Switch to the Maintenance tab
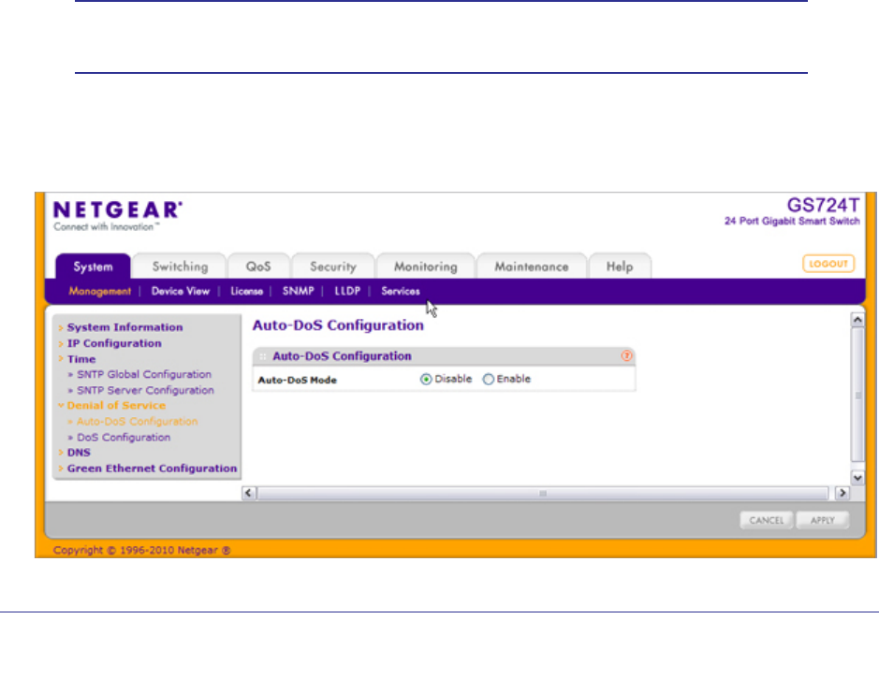The height and width of the screenshot is (677, 879). click(532, 266)
